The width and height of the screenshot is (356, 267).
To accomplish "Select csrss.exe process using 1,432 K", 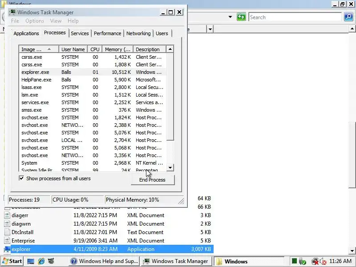I will (x=93, y=57).
